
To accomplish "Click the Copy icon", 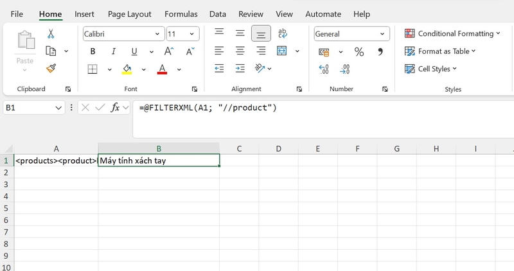I will tap(51, 51).
